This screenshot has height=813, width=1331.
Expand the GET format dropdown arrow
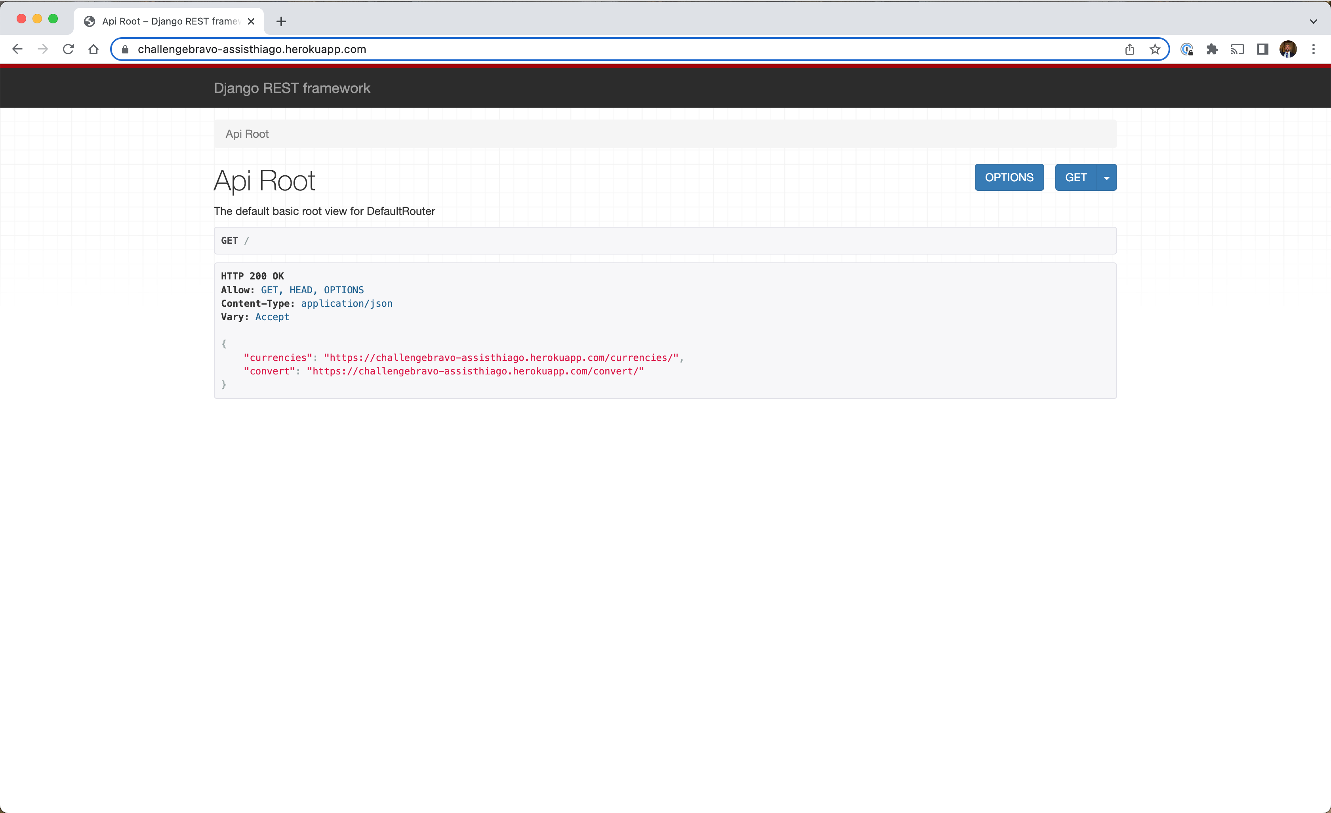click(x=1107, y=178)
